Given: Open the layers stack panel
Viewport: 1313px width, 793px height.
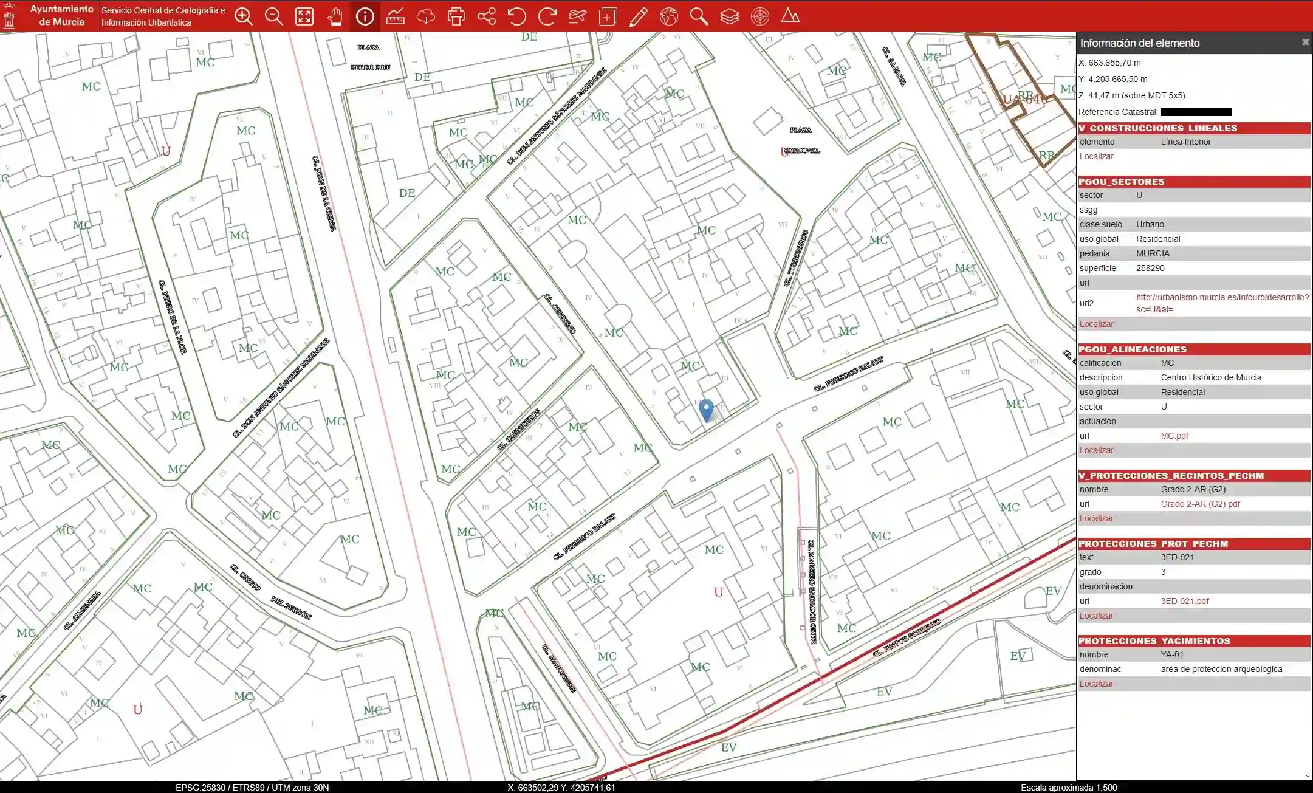Looking at the screenshot, I should click(x=729, y=16).
